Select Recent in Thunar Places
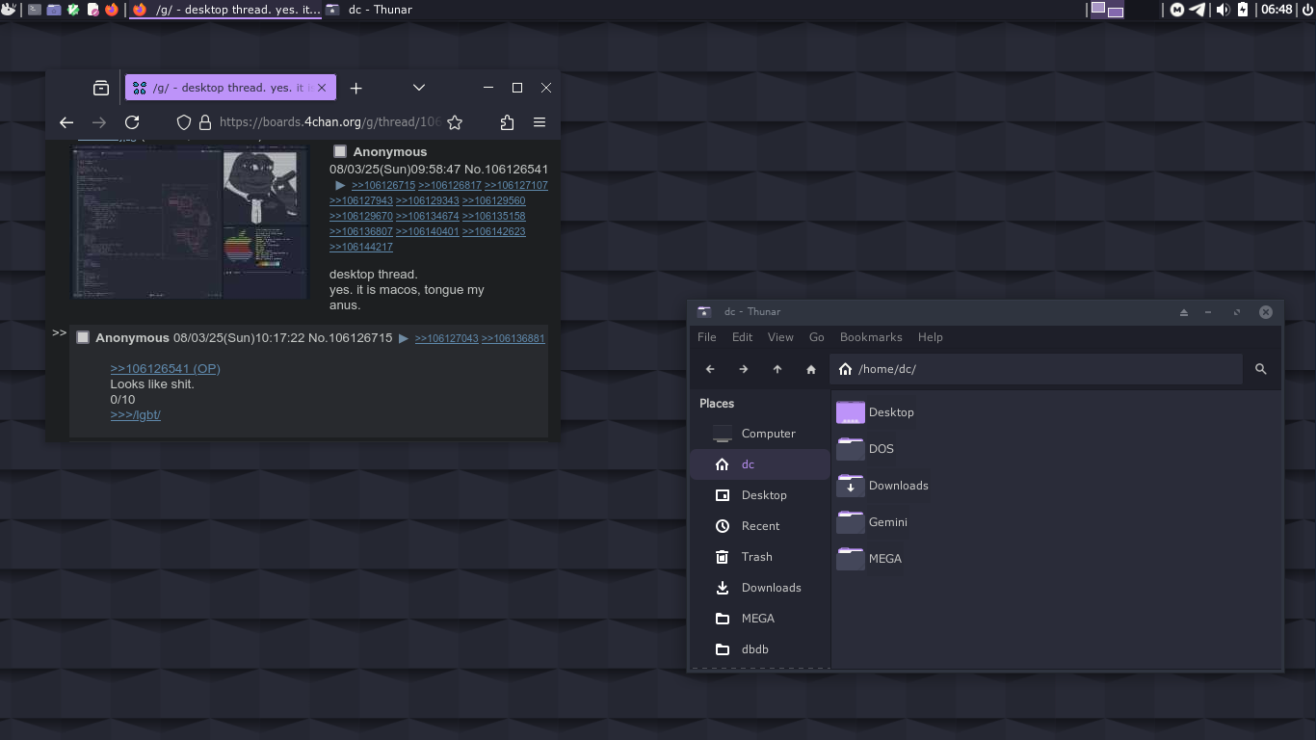The image size is (1316, 740). click(759, 526)
